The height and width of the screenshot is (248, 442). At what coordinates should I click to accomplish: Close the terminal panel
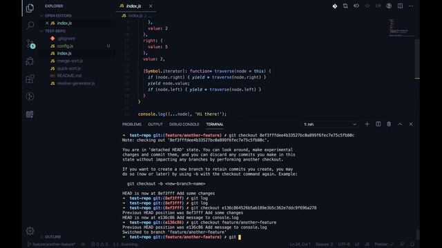(x=411, y=124)
